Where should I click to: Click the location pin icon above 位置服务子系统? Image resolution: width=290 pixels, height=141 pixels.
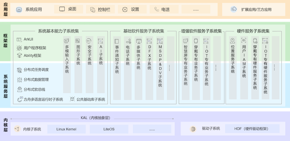coord(233,41)
